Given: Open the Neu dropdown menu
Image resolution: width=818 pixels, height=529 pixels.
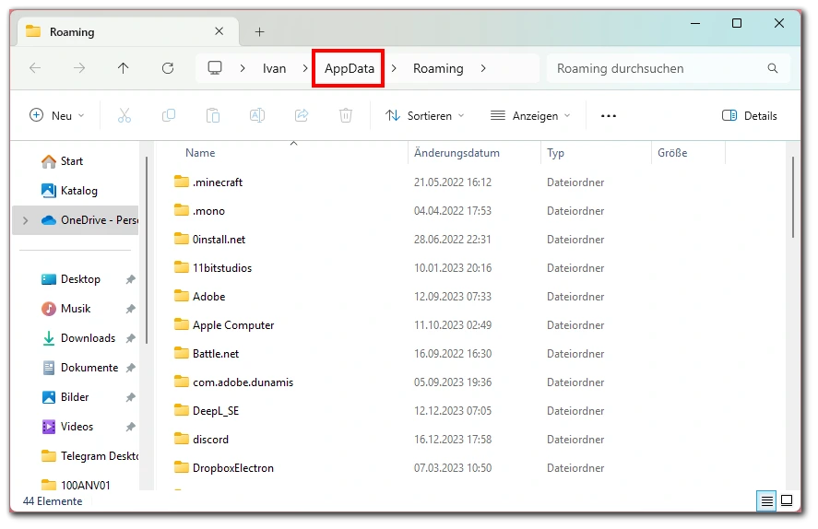Looking at the screenshot, I should tap(56, 116).
